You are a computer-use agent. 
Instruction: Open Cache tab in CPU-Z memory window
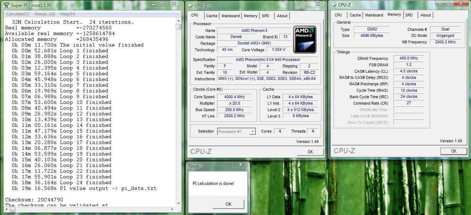[355, 15]
